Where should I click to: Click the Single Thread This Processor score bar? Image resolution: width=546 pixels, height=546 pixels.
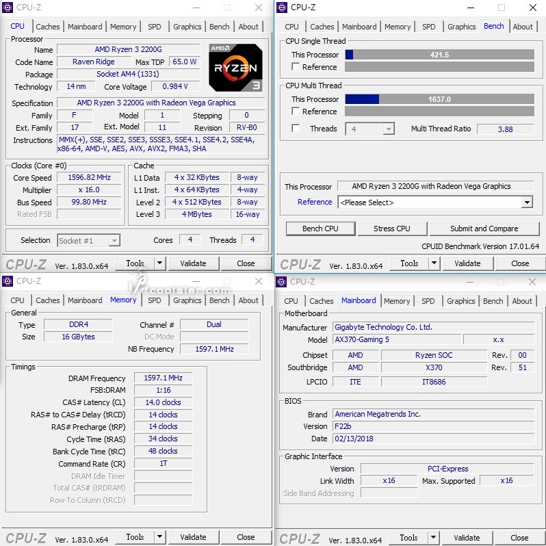[x=439, y=55]
